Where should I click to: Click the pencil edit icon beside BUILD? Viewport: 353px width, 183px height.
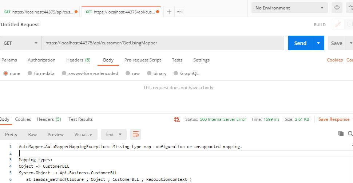[338, 24]
